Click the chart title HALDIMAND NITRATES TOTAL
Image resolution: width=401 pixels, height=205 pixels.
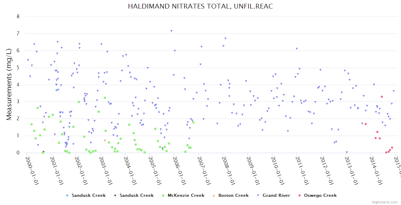200,6
